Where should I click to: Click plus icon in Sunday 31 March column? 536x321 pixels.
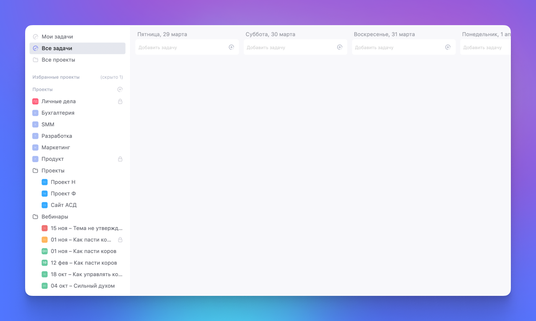(x=448, y=47)
